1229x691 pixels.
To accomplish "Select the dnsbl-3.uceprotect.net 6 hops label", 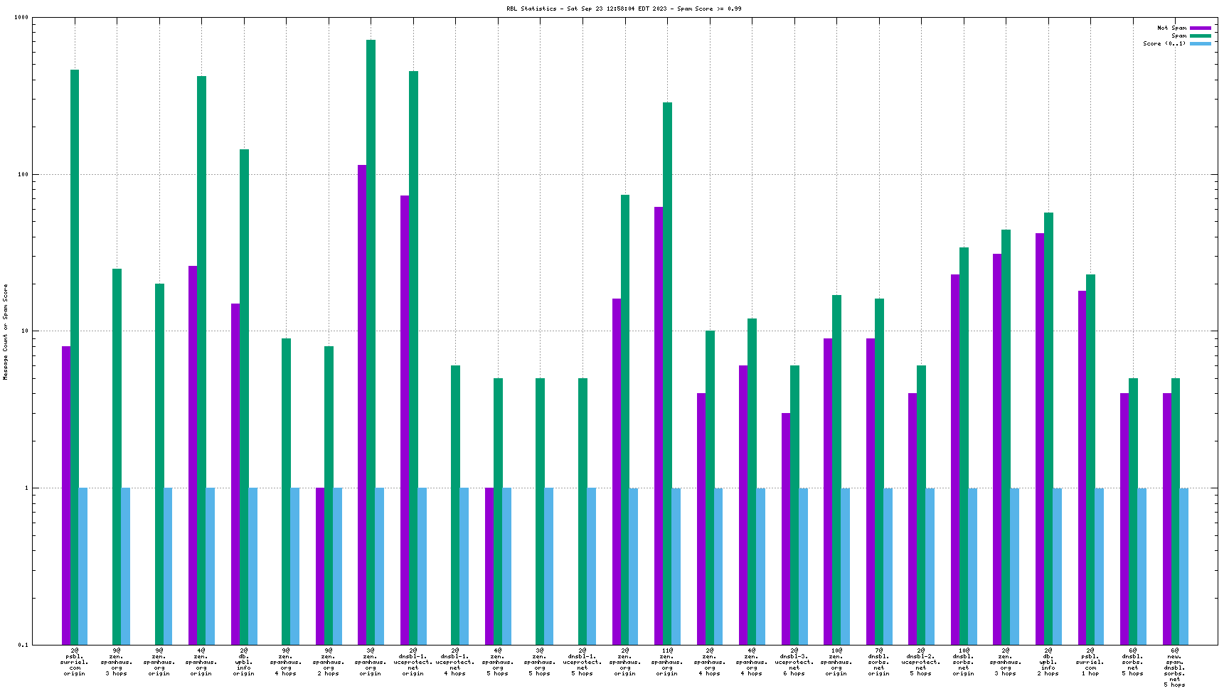I will pyautogui.click(x=794, y=661).
